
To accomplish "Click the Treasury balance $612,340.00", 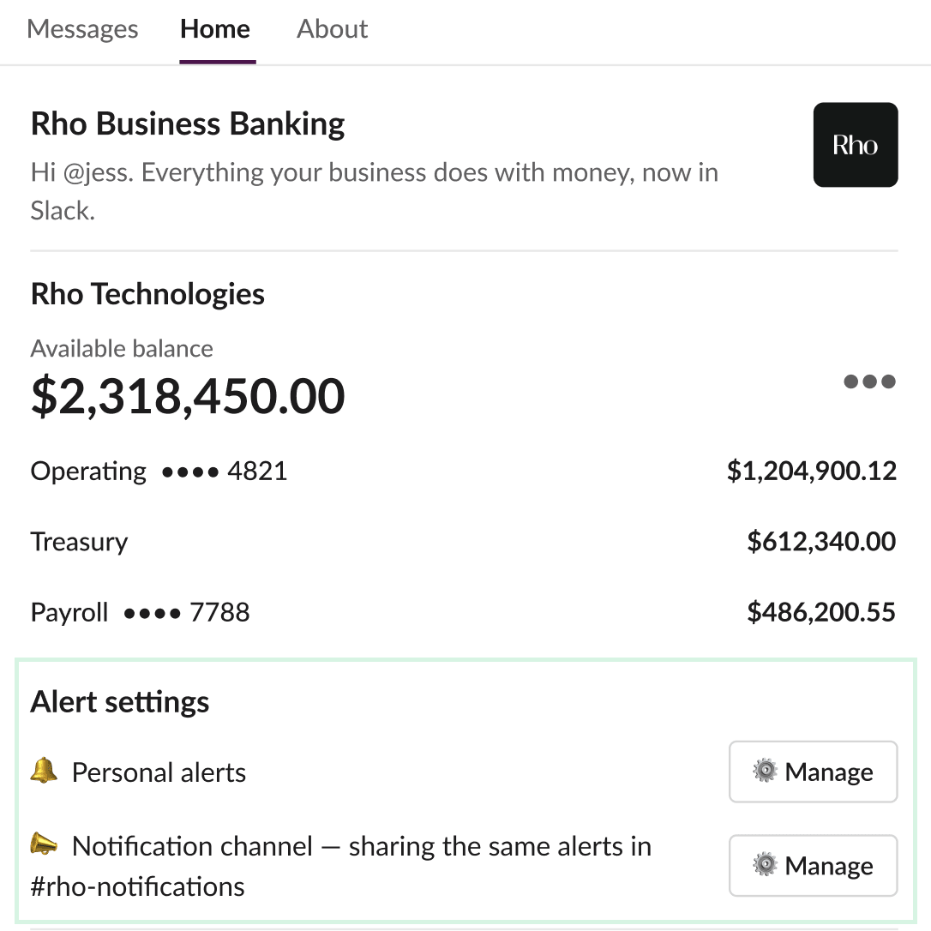I will click(x=821, y=542).
